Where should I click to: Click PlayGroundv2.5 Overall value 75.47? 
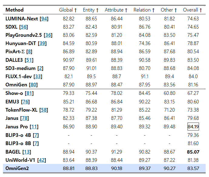pyautogui.click(x=193, y=35)
